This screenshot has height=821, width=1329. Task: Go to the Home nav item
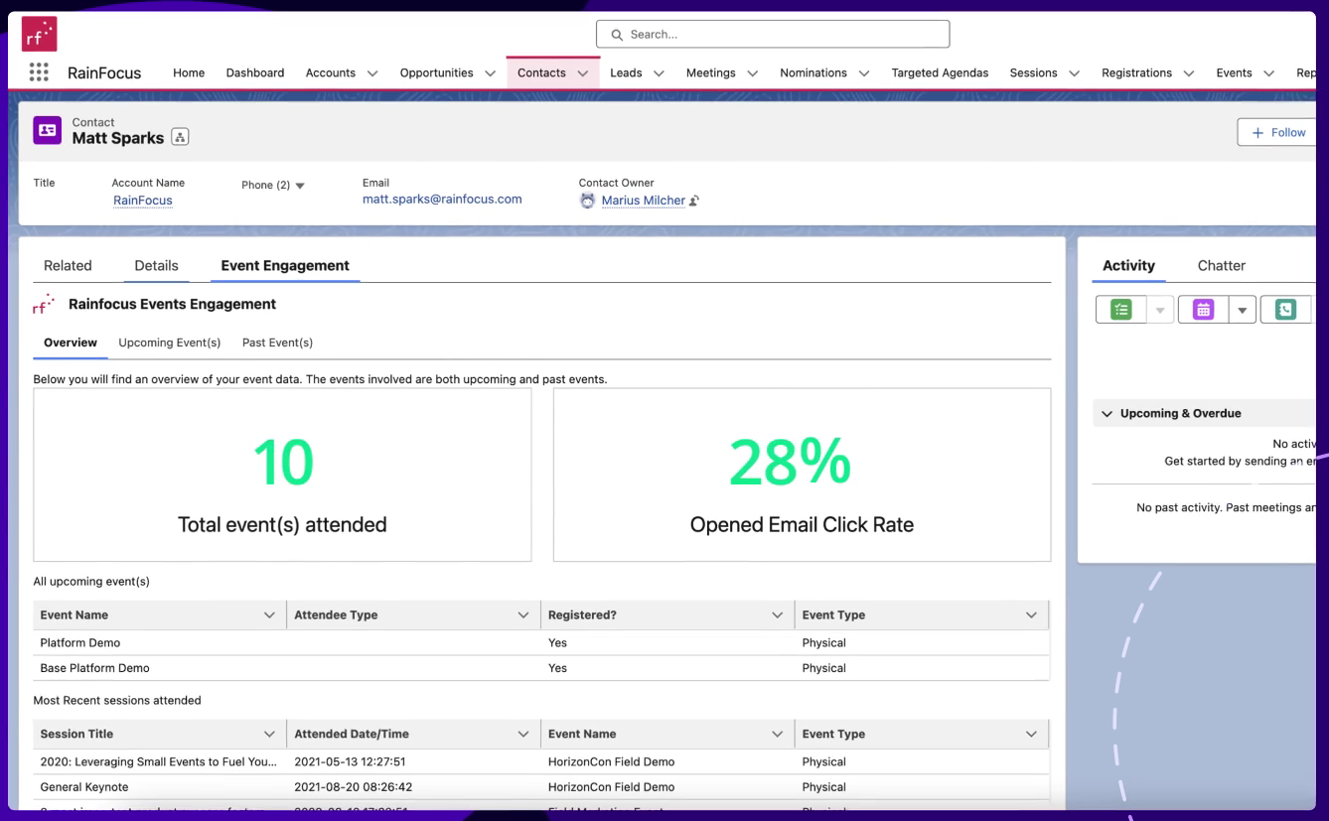click(x=189, y=72)
